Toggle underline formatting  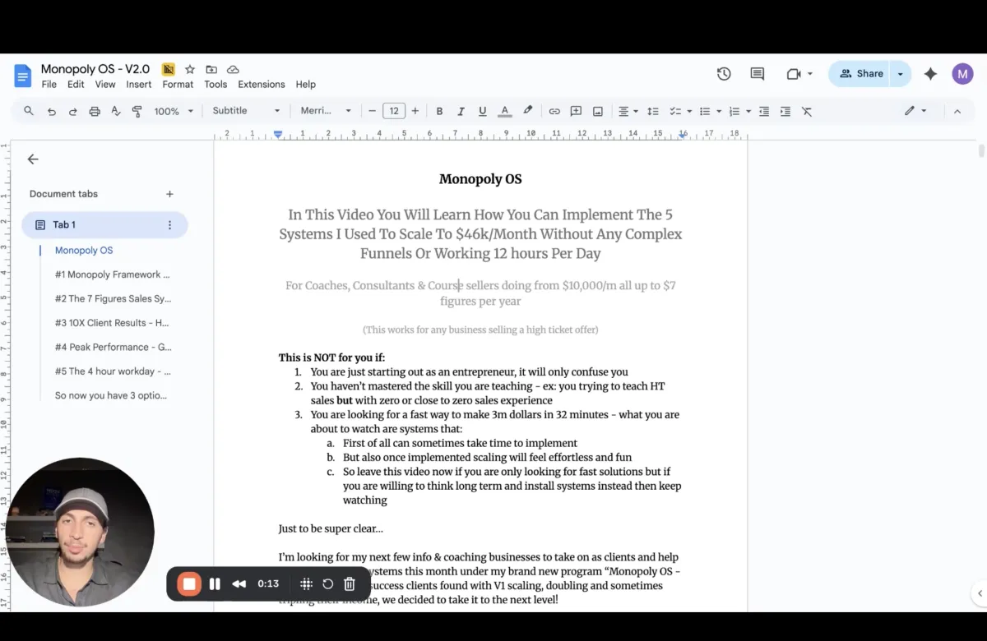482,111
